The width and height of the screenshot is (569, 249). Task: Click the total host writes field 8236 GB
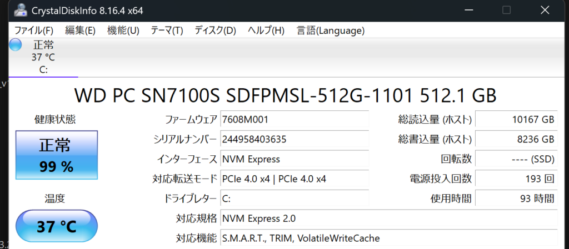(x=516, y=139)
